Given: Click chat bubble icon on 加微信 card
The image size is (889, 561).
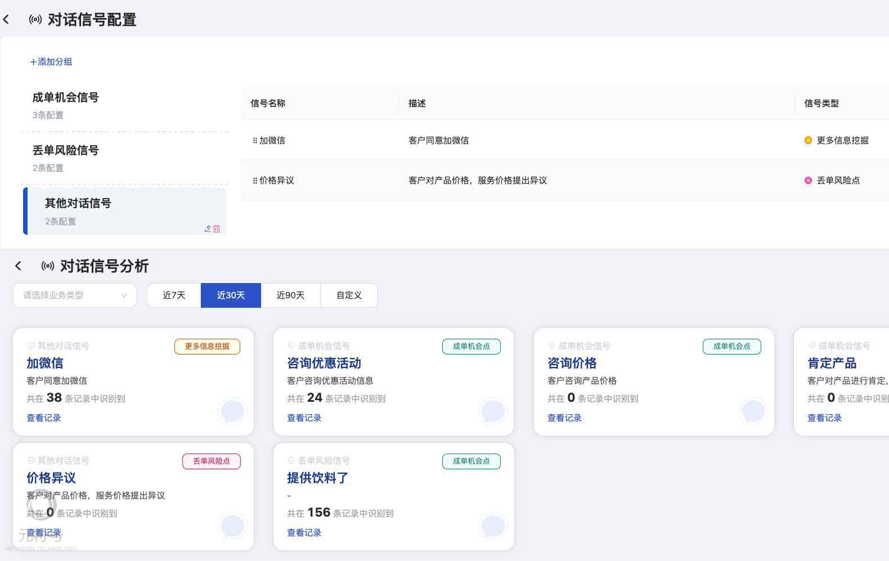Looking at the screenshot, I should [232, 411].
